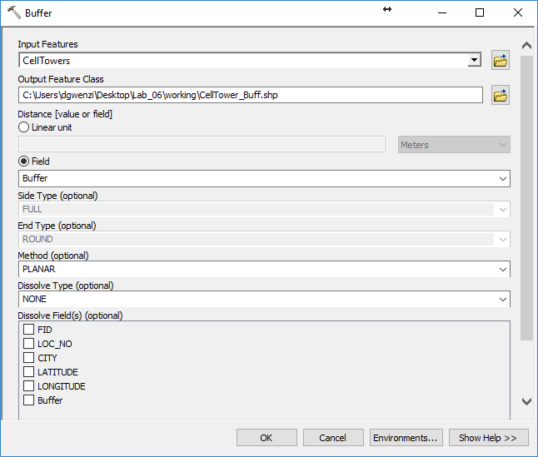Browse for Input Features folder icon
The width and height of the screenshot is (538, 457).
pyautogui.click(x=500, y=60)
